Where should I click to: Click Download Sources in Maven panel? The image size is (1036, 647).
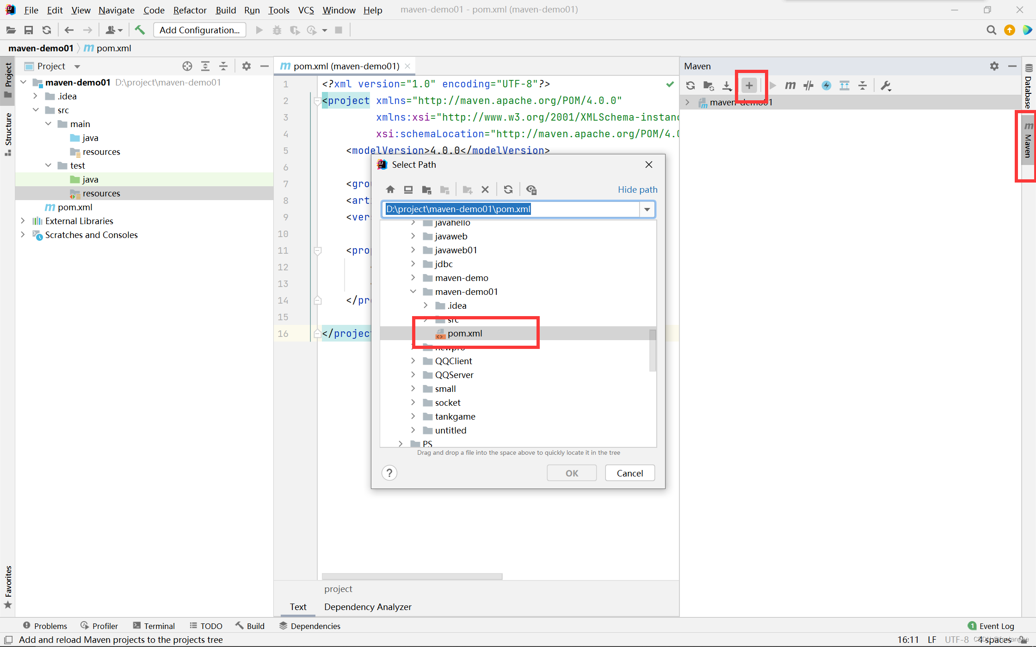(727, 85)
